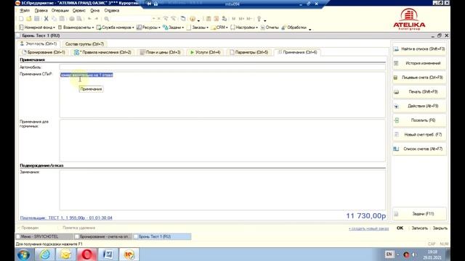The width and height of the screenshot is (465, 261).
Task: Open the toolbar search combo box
Action: pos(133,19)
